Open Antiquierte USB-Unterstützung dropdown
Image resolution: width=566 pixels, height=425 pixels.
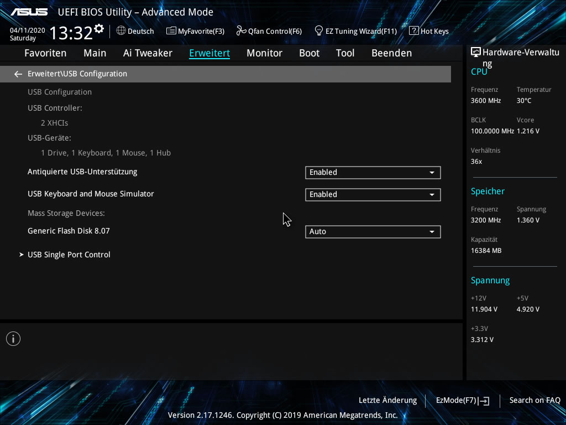click(373, 173)
